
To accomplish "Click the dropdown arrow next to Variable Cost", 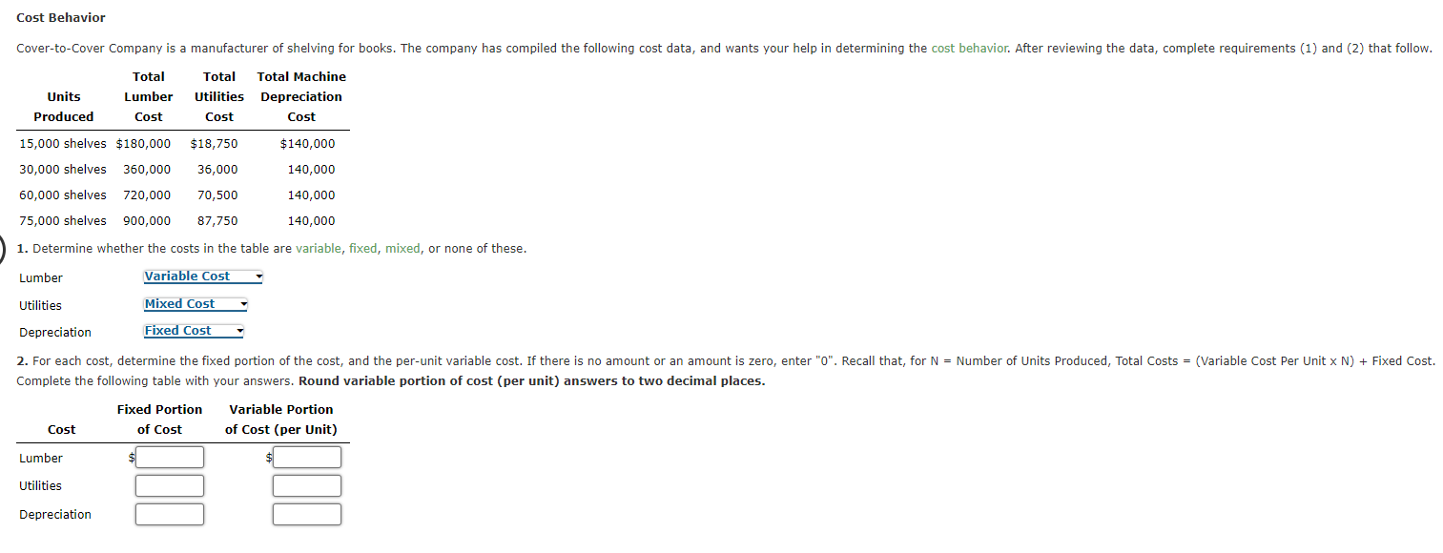I will click(257, 276).
